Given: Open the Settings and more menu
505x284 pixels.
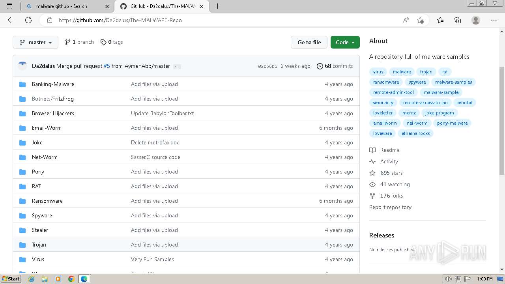Looking at the screenshot, I should pyautogui.click(x=494, y=20).
